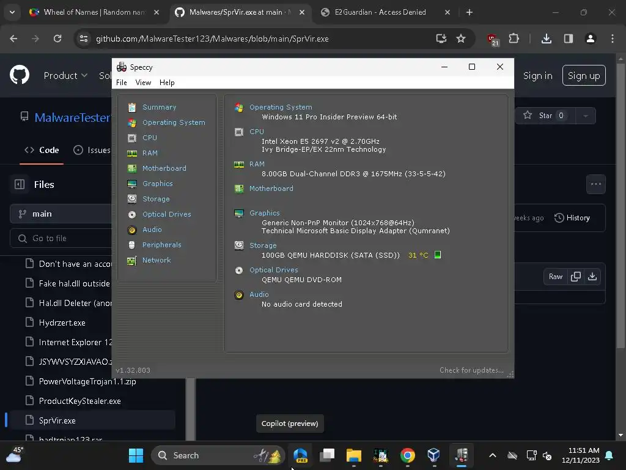Click install app icon in address bar
The height and width of the screenshot is (470, 626).
pos(441,39)
